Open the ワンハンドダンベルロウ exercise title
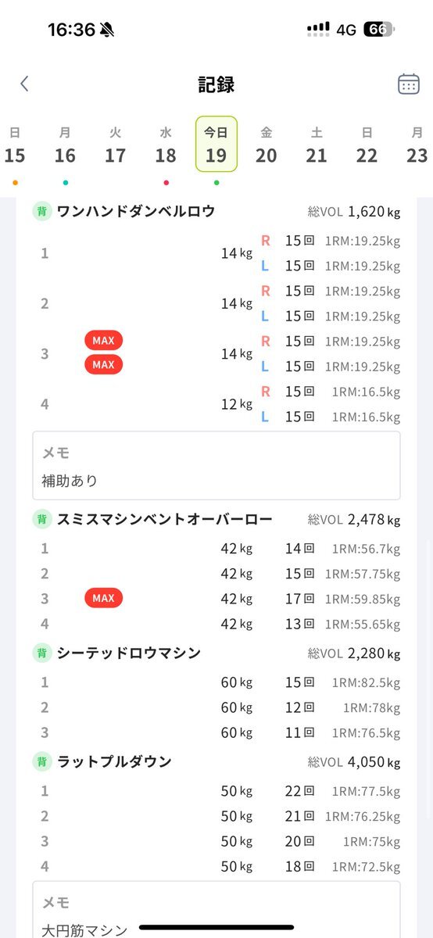This screenshot has width=433, height=938. click(x=136, y=211)
